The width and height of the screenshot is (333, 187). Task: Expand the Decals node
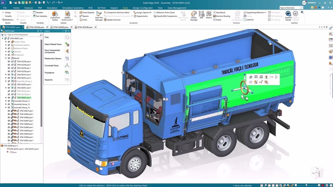pyautogui.click(x=6, y=58)
